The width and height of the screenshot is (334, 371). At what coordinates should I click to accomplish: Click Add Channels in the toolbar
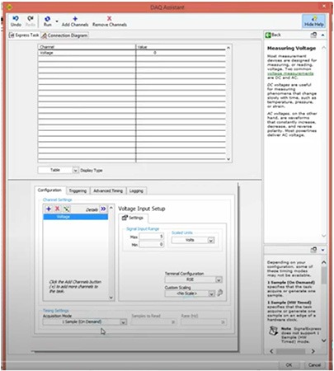(x=75, y=21)
